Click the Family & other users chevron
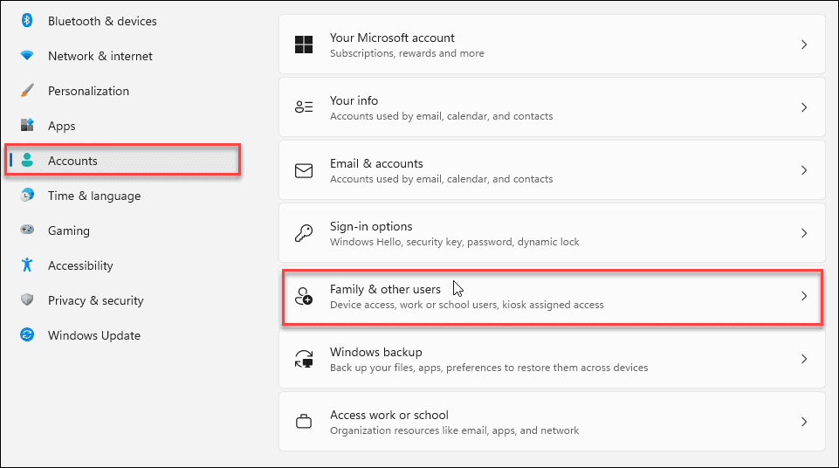 tap(804, 296)
